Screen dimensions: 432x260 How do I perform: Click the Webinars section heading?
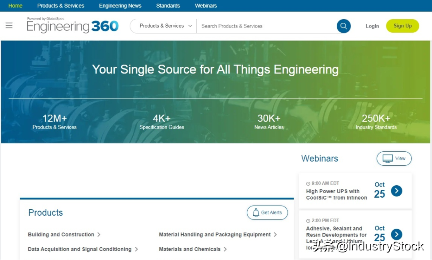[x=320, y=159]
